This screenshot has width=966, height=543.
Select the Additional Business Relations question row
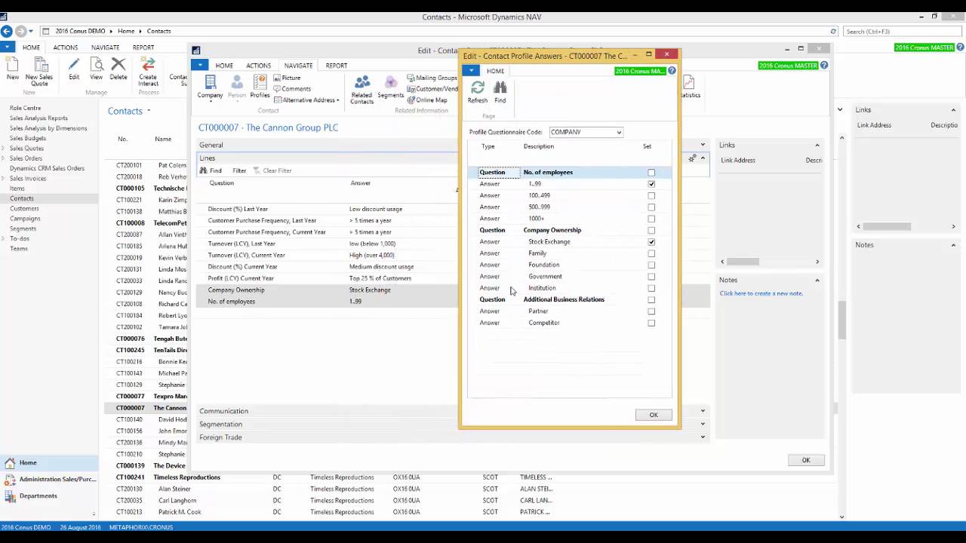pyautogui.click(x=569, y=299)
